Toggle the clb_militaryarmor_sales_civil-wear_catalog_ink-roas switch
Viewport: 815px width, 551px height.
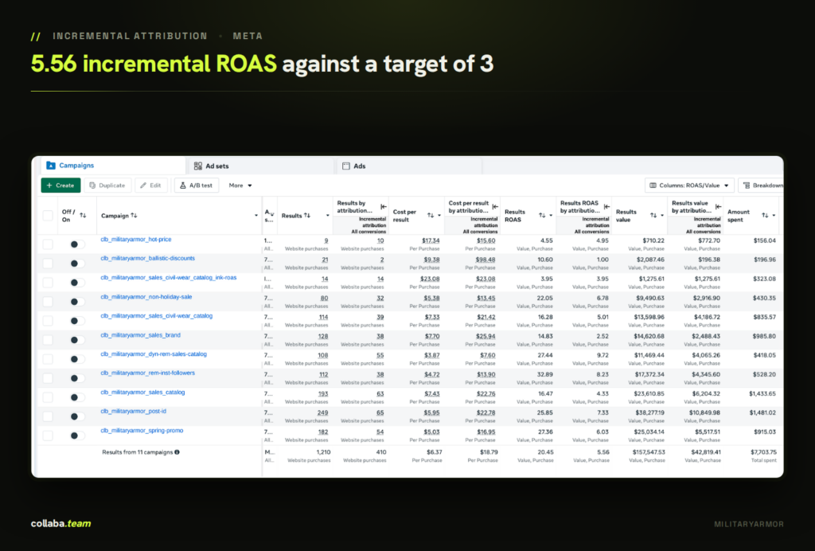click(x=77, y=282)
